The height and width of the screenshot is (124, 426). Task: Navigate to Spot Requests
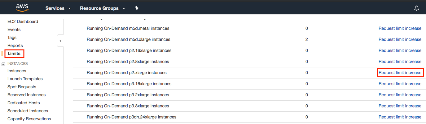click(x=22, y=87)
